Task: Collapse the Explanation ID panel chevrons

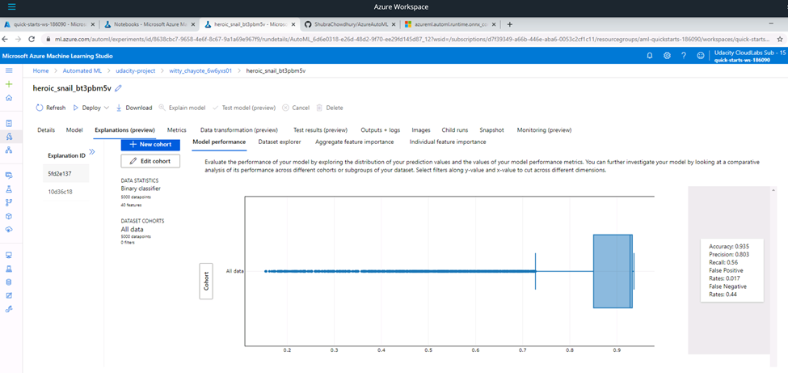Action: 92,151
